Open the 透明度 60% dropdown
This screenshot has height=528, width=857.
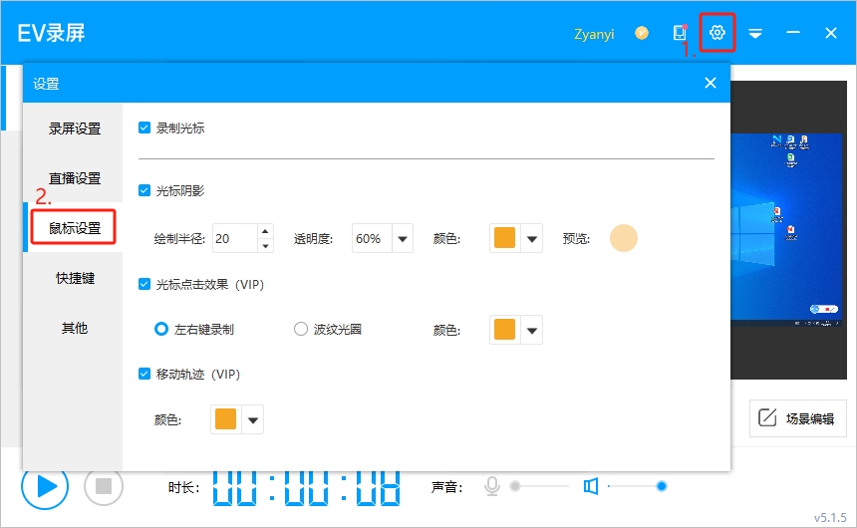pyautogui.click(x=382, y=238)
